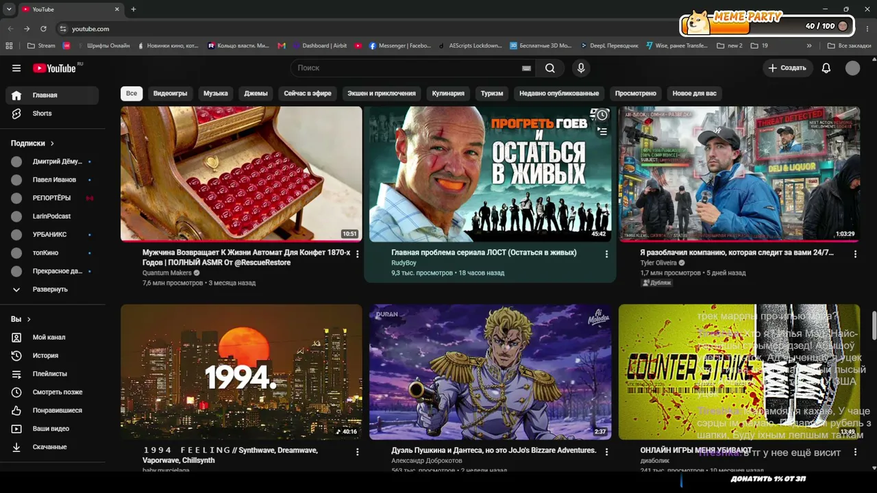Open Мой канал in sidebar

pos(52,338)
